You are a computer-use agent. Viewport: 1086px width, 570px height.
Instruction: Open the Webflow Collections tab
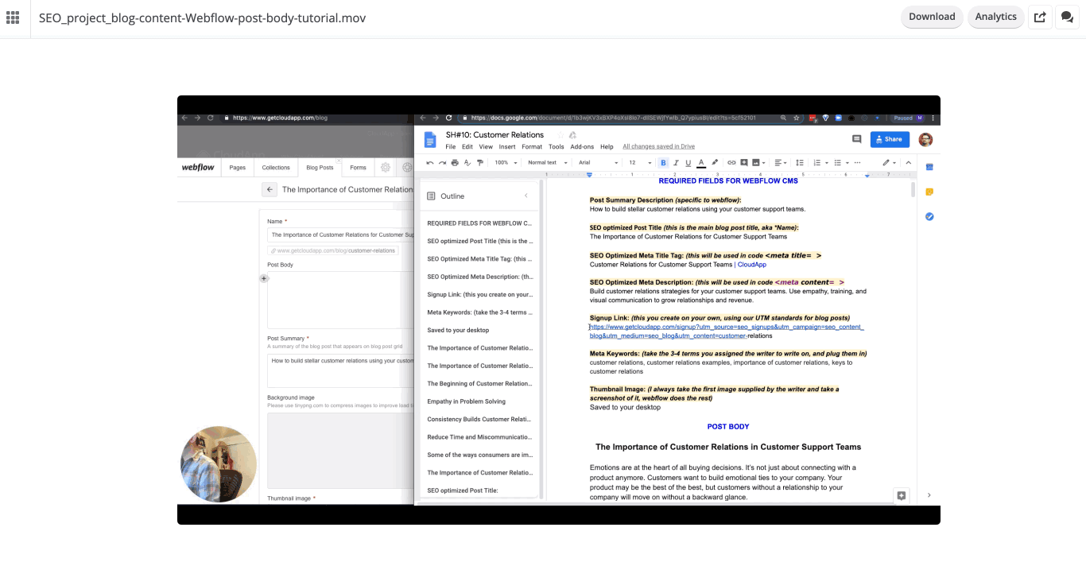(276, 168)
